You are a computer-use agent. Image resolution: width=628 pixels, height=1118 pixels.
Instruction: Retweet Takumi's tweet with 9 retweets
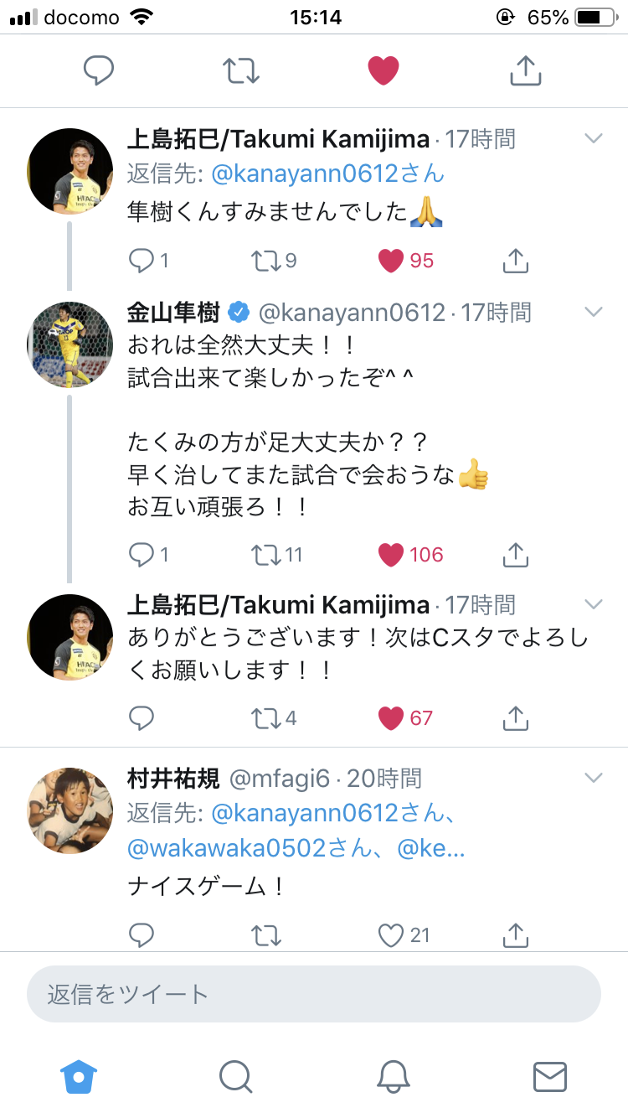coord(265,261)
